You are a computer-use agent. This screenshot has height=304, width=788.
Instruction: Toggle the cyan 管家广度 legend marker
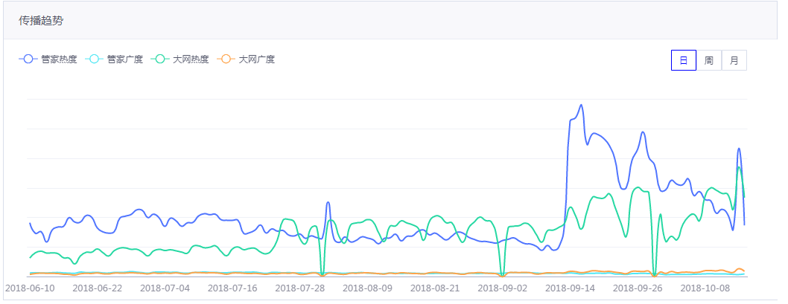tap(94, 59)
